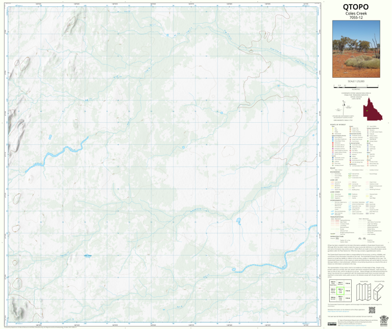This screenshot has height=329, width=392.
Task: Click the vertical folds diagram
Action: coord(363,292)
